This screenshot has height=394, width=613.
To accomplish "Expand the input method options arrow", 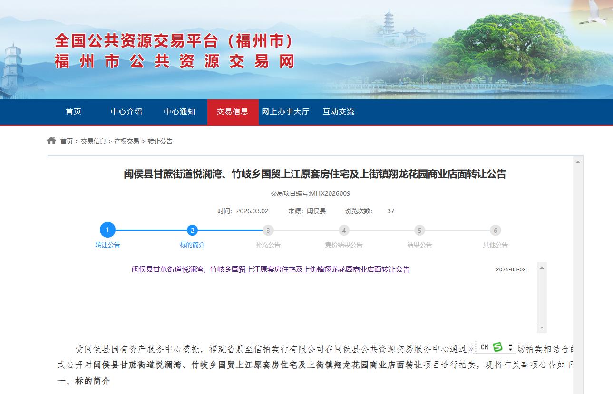I will (511, 347).
